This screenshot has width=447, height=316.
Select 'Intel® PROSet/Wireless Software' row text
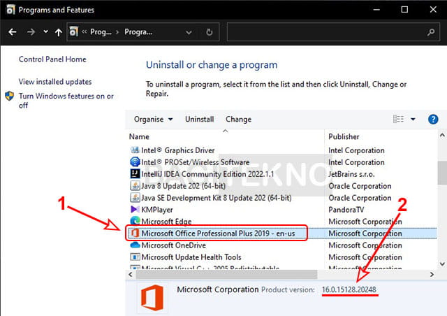(196, 162)
